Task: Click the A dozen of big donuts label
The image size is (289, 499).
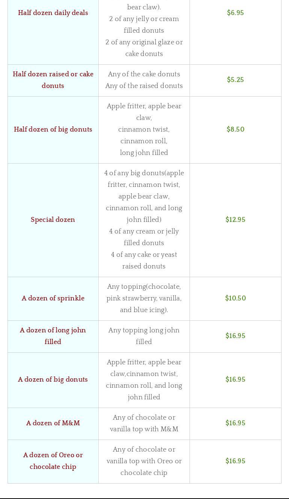Action: 53,379
